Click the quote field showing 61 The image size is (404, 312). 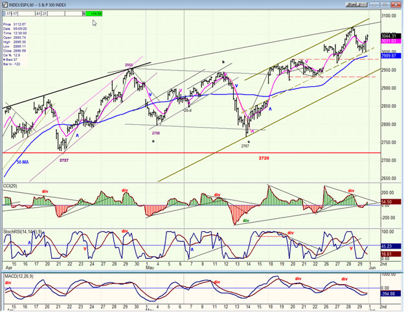click(38, 14)
